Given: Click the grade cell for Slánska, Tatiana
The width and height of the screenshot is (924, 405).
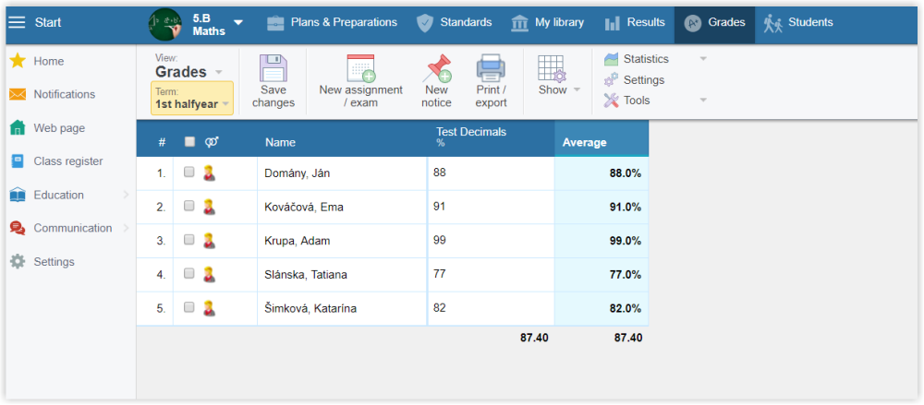Looking at the screenshot, I should coord(490,274).
